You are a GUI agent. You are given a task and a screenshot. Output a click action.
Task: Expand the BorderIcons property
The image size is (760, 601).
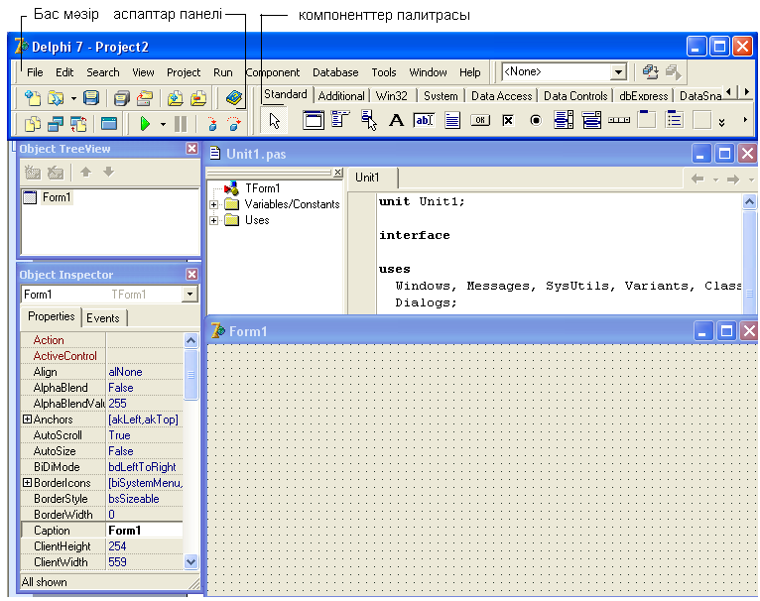click(27, 483)
